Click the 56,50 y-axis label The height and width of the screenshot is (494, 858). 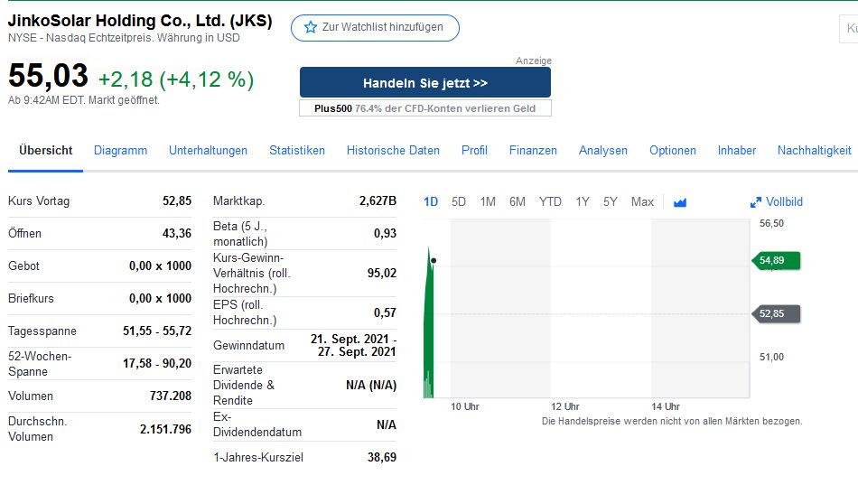click(771, 223)
